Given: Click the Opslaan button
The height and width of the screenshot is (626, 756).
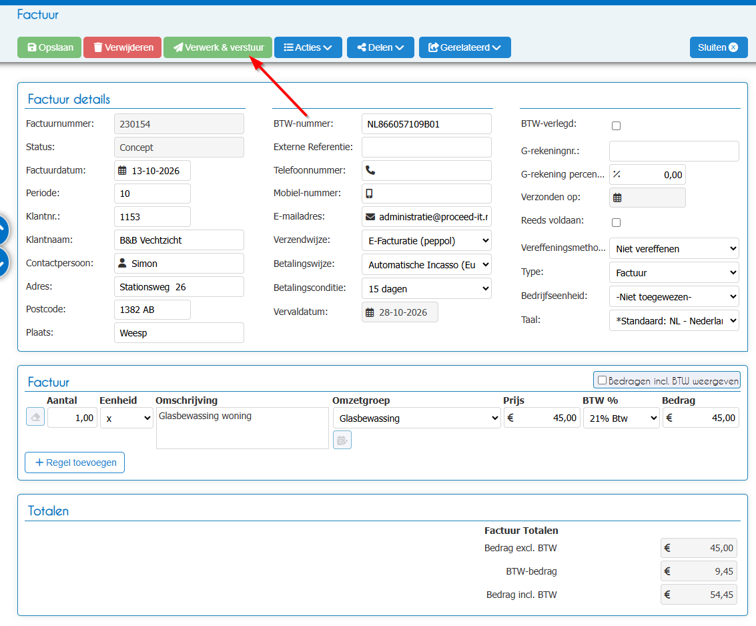Looking at the screenshot, I should (49, 47).
